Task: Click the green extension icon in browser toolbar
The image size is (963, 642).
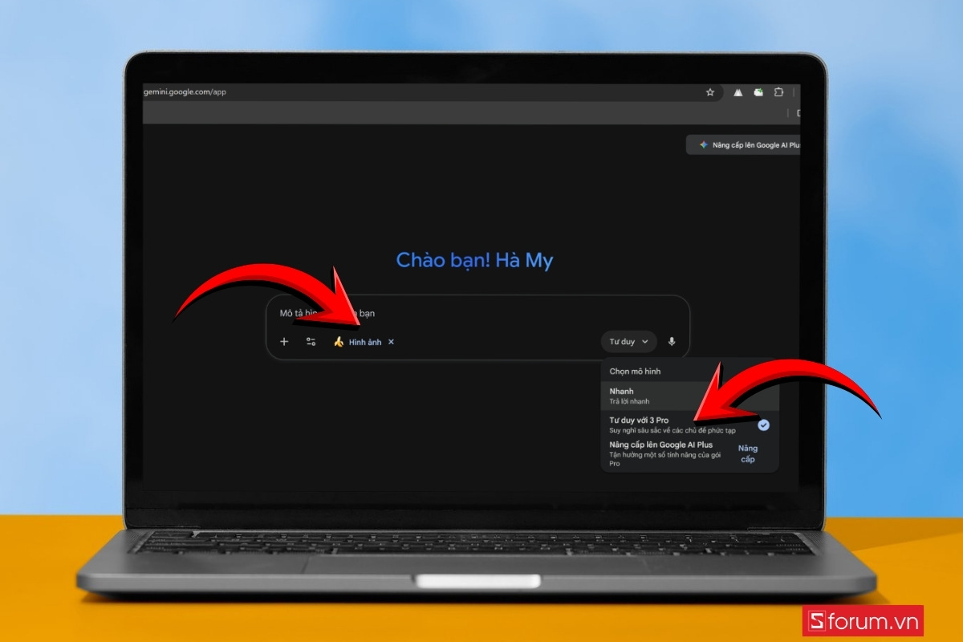Action: [x=758, y=92]
